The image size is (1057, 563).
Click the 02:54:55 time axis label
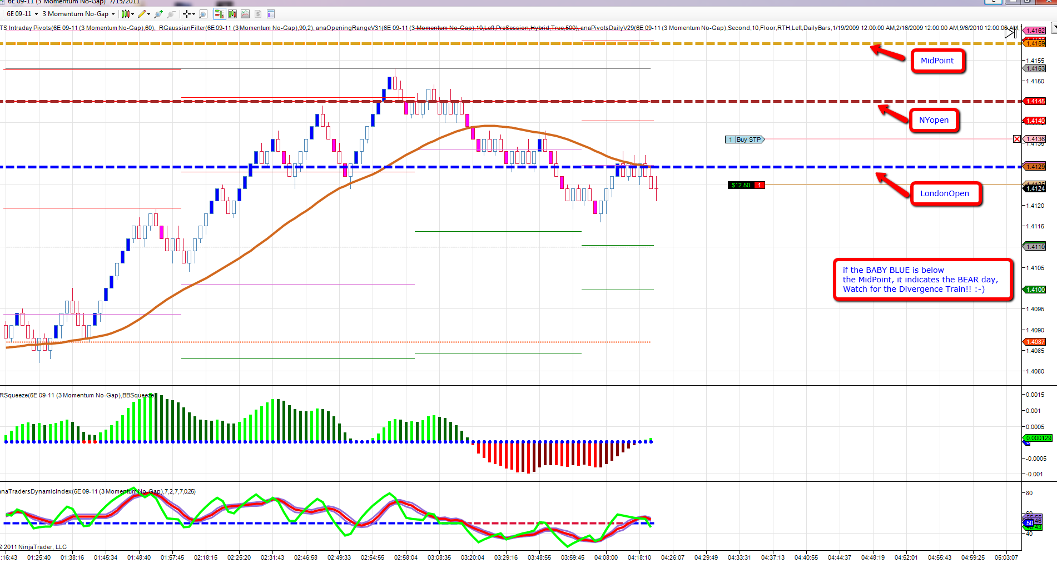pyautogui.click(x=373, y=557)
